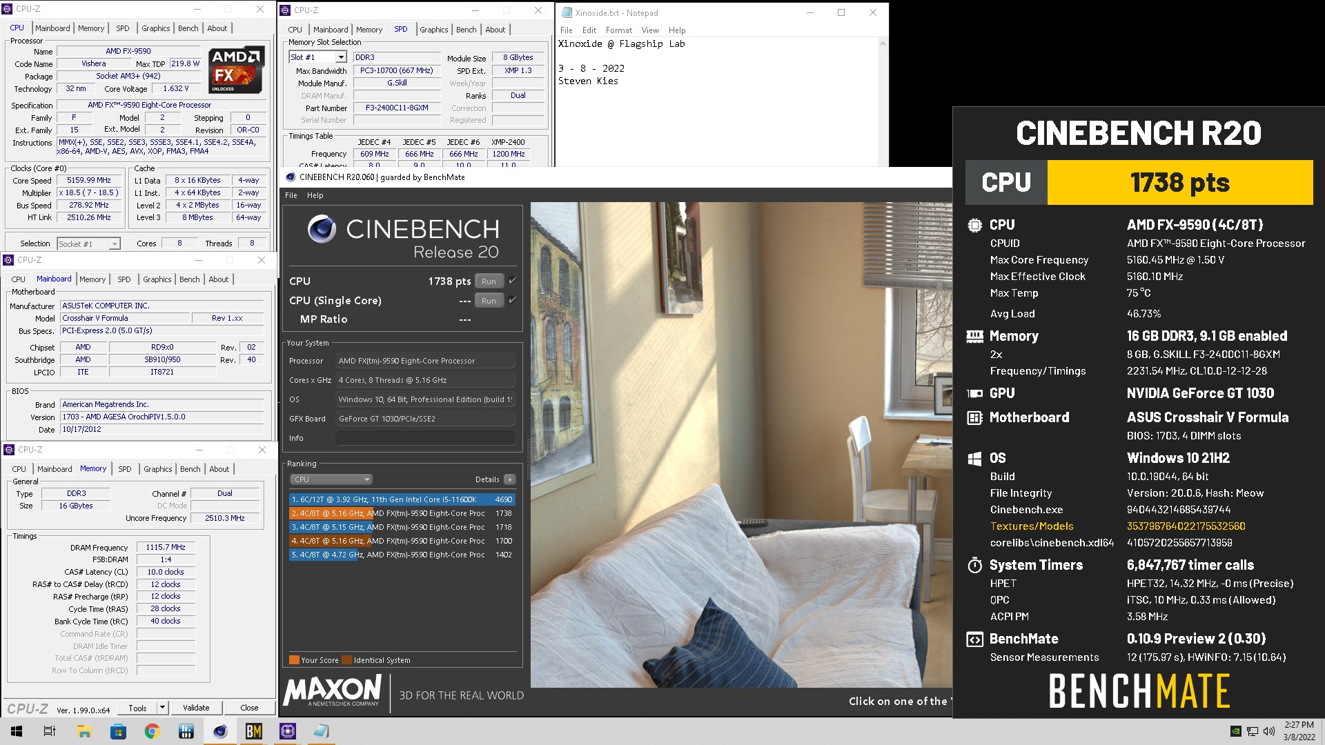Click the AMD FX Unlocked logo in CPU-Z
Image resolution: width=1325 pixels, height=745 pixels.
[x=237, y=70]
